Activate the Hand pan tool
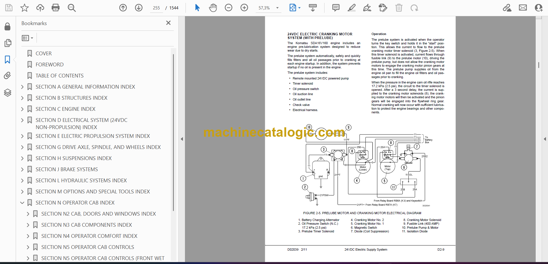 click(213, 8)
